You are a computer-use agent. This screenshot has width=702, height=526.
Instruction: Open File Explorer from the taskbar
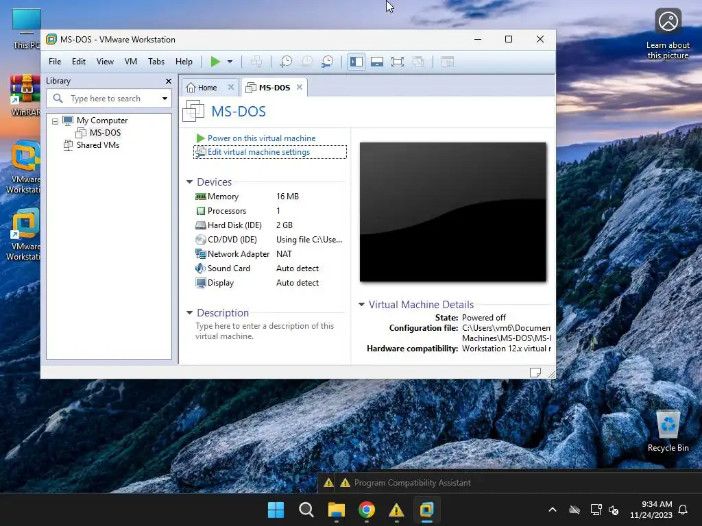(x=336, y=510)
